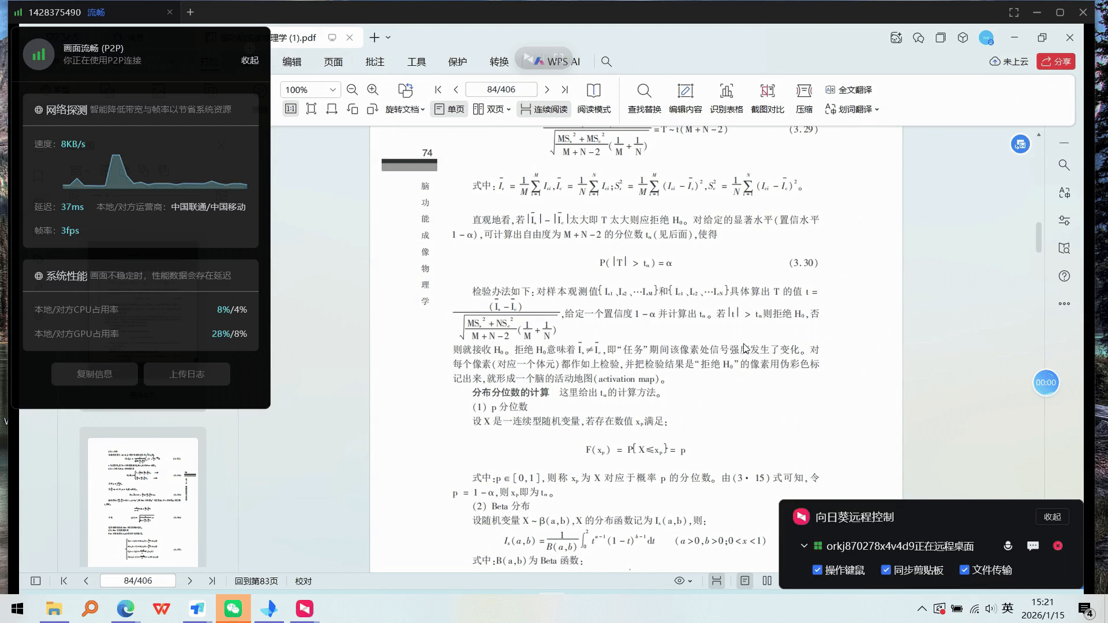
Task: Click the Compress PDF icon
Action: [804, 91]
